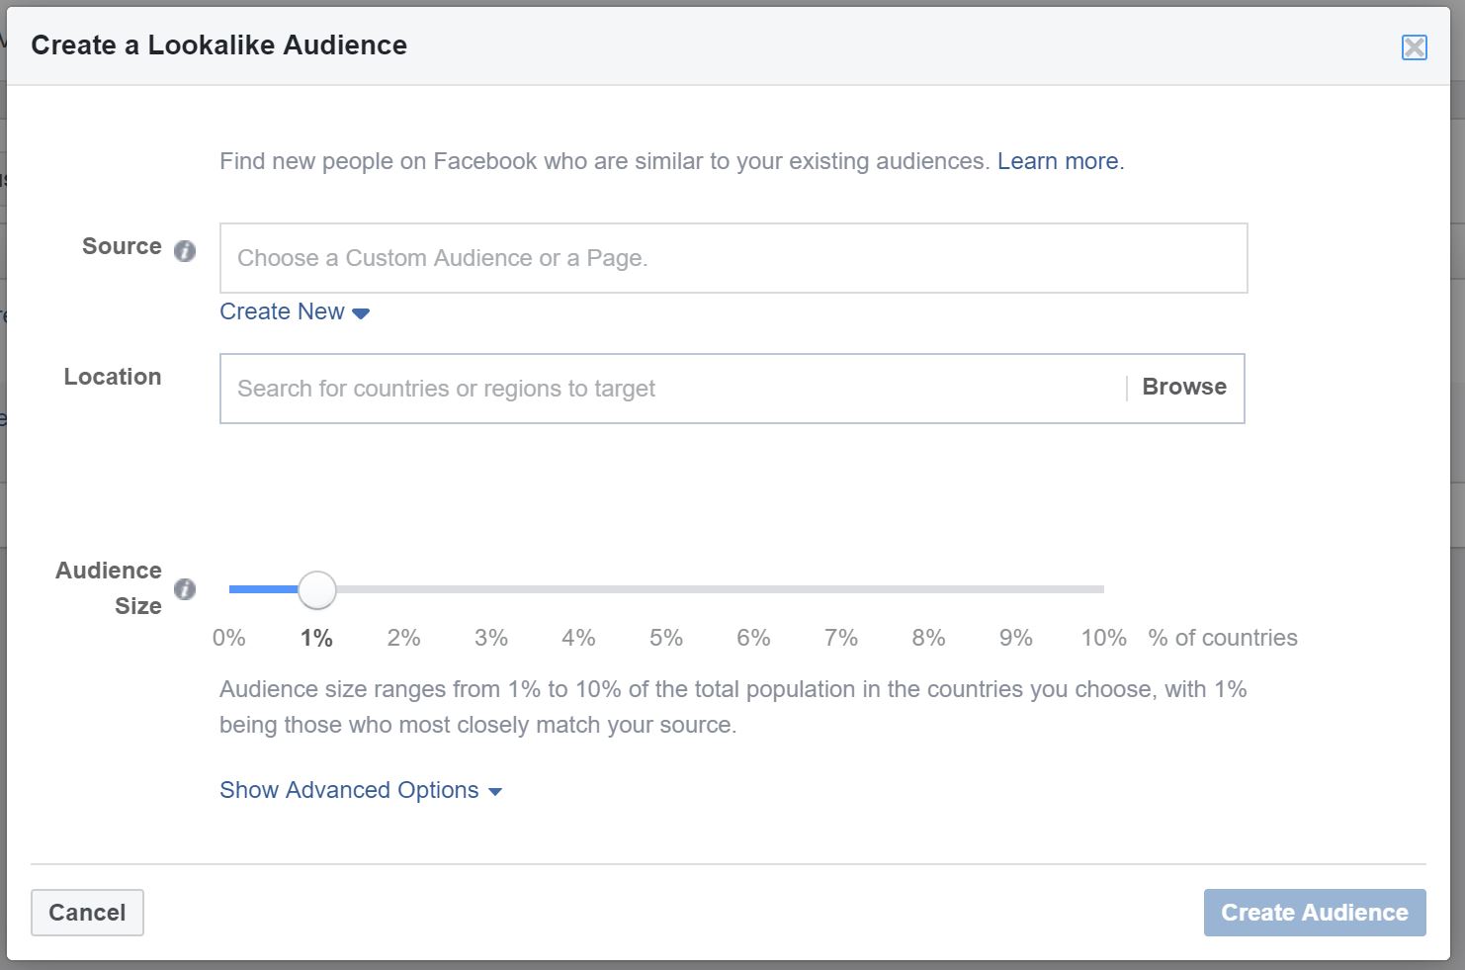The height and width of the screenshot is (970, 1465).
Task: Select the 5% mark on size scale
Action: [x=666, y=638]
